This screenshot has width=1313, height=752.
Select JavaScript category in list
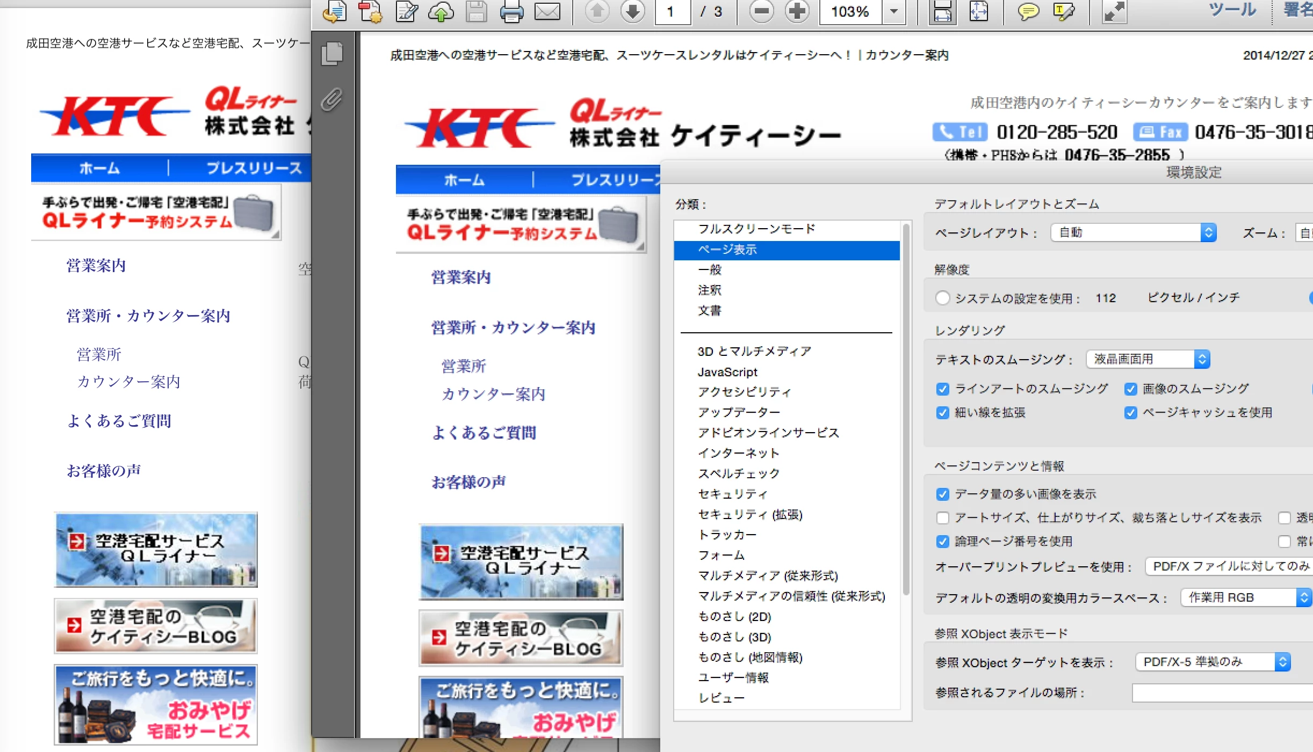(x=727, y=372)
